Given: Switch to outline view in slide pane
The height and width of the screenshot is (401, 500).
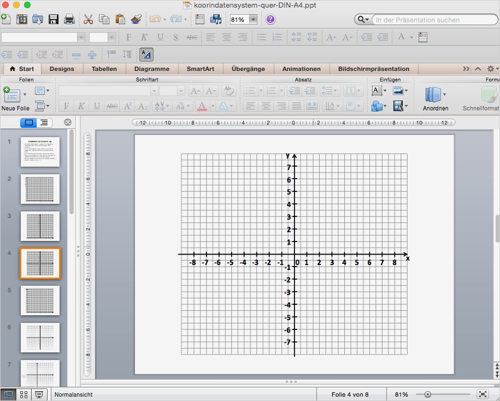Looking at the screenshot, I should 44,122.
